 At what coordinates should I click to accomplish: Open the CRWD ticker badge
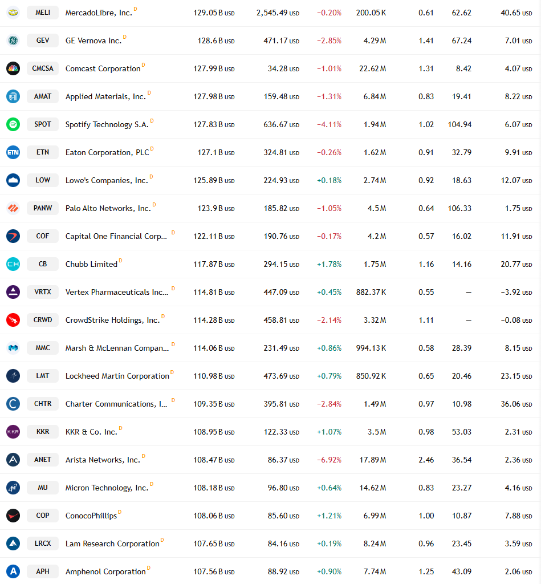point(43,320)
